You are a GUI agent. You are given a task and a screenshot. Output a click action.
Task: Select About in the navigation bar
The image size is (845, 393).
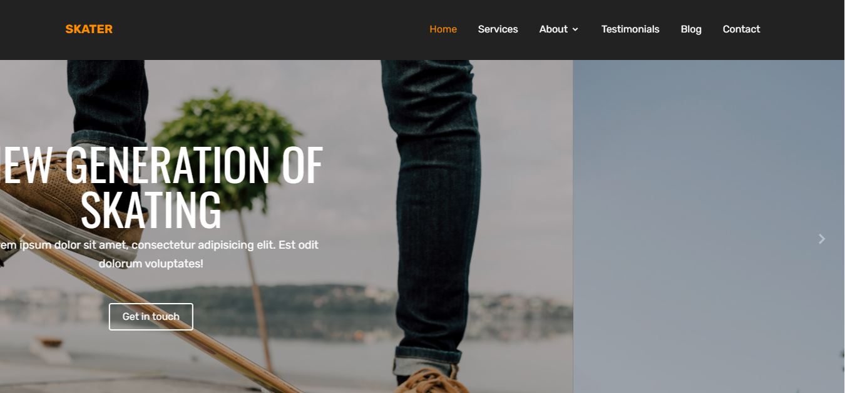[553, 29]
